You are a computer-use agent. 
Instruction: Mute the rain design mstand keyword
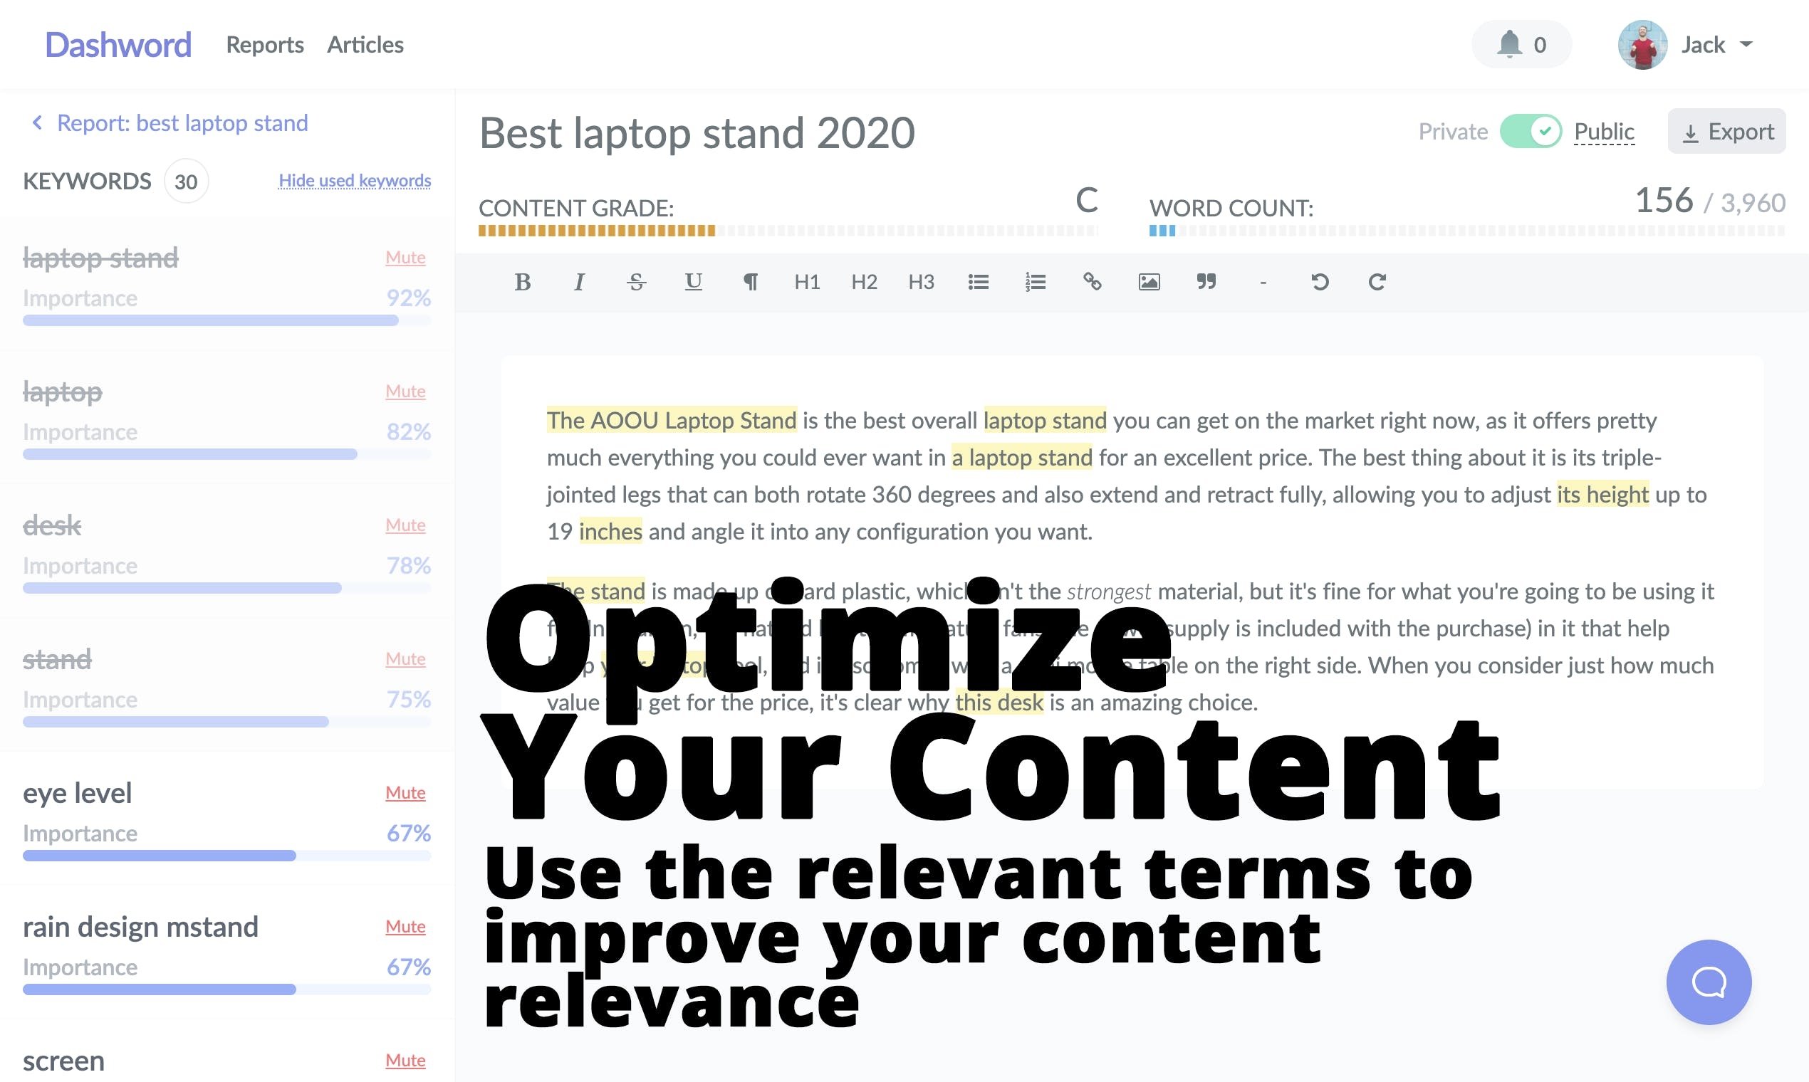(405, 927)
